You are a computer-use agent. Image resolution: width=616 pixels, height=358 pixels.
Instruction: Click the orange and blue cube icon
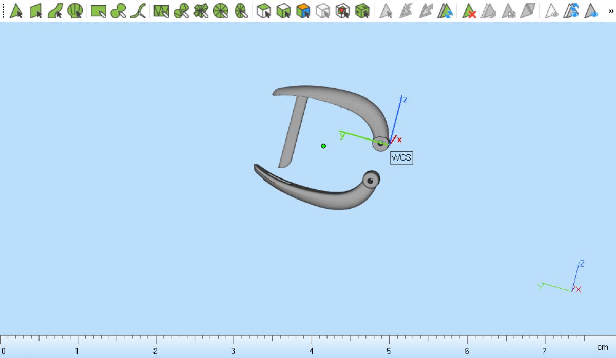[x=303, y=11]
